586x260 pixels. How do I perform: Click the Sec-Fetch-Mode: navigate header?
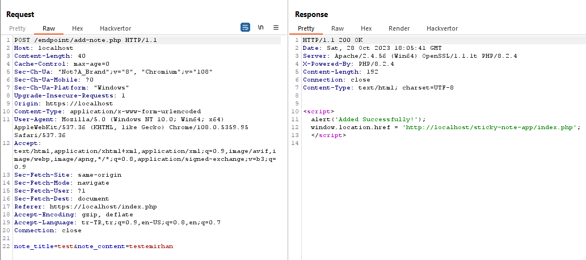pos(62,183)
